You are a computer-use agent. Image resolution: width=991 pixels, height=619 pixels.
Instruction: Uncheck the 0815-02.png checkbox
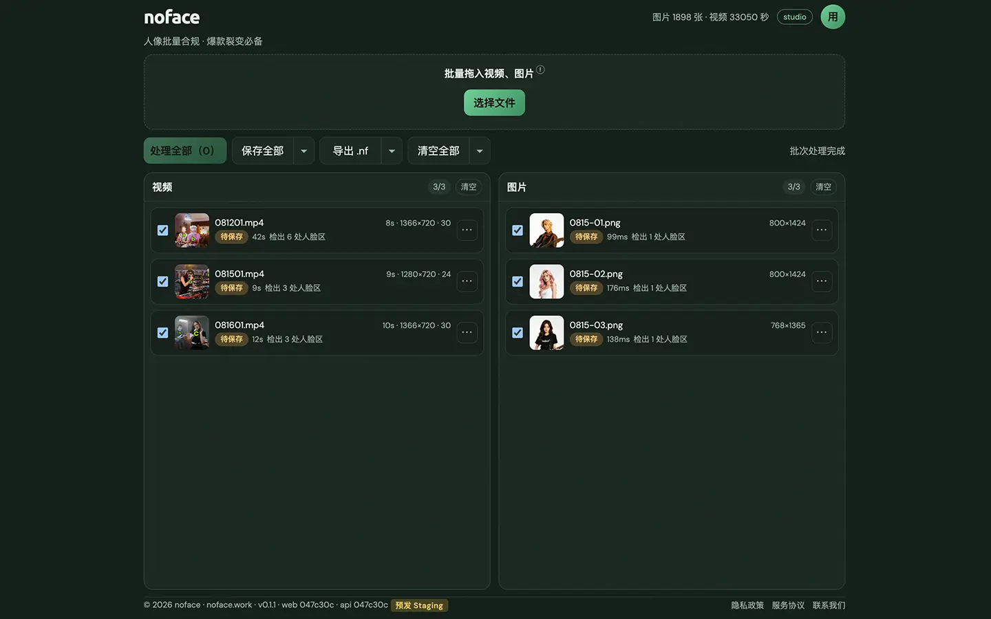tap(518, 281)
